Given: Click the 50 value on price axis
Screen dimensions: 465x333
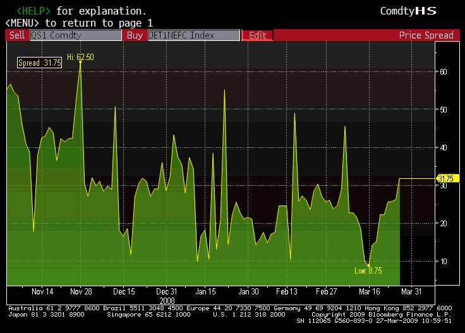Looking at the screenshot, I should pos(444,110).
